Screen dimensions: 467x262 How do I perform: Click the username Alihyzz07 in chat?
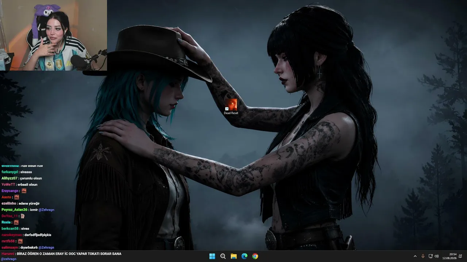[9, 178]
